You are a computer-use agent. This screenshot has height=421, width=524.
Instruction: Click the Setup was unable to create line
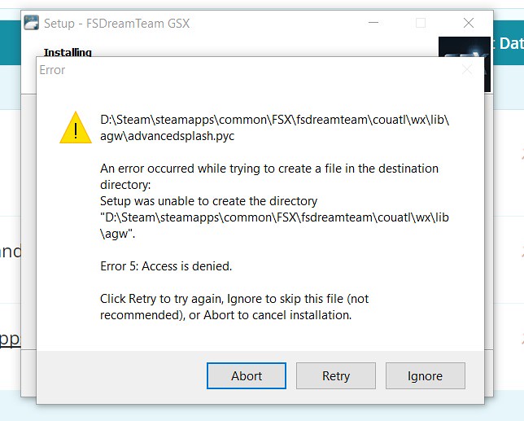pos(208,201)
